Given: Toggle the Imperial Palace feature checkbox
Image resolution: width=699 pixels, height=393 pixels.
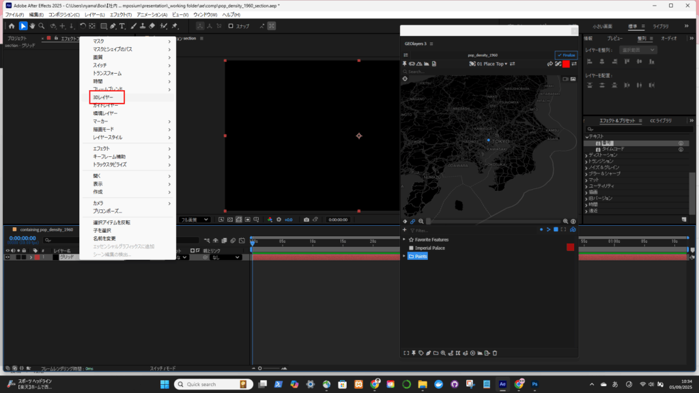Looking at the screenshot, I should tap(411, 248).
